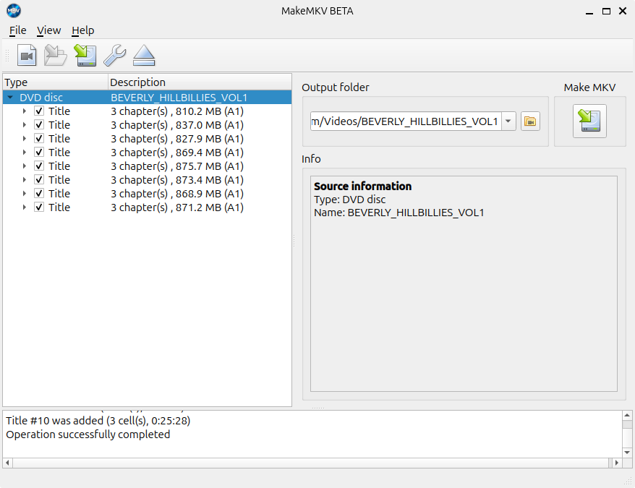
Task: Click the Open disc video camera icon
Action: [27, 55]
